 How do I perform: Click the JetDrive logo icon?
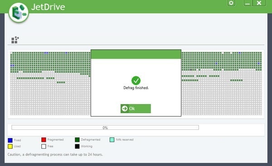pos(19,13)
